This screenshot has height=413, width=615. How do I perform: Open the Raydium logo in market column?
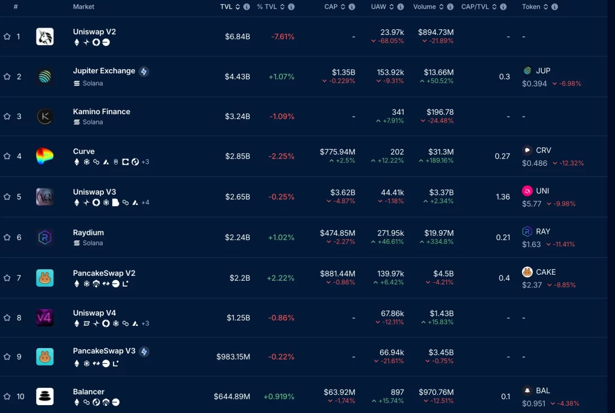tap(44, 237)
